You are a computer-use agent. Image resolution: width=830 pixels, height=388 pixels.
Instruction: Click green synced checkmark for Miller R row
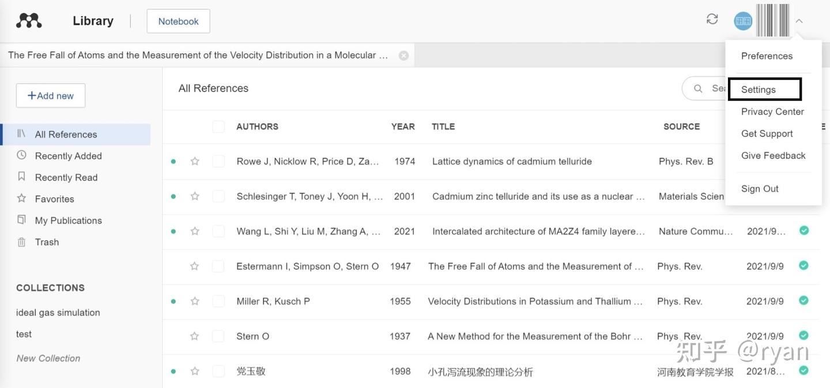[x=803, y=300]
